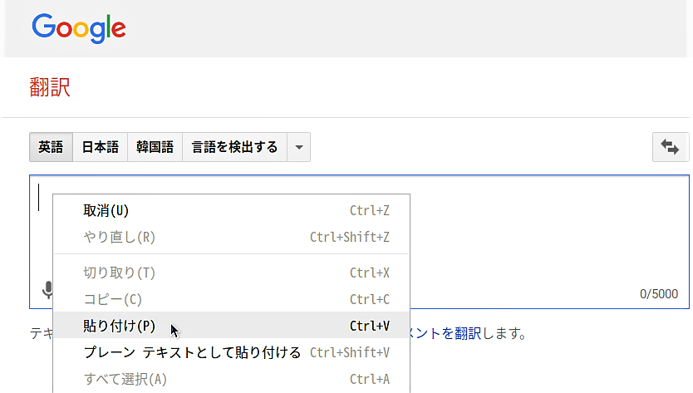Click the 翻訳 page heading

coord(50,87)
